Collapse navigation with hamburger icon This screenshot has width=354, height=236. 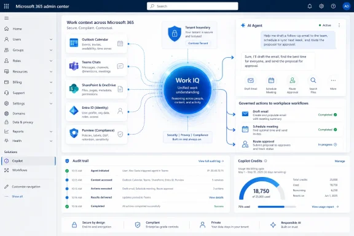[x=6, y=18]
